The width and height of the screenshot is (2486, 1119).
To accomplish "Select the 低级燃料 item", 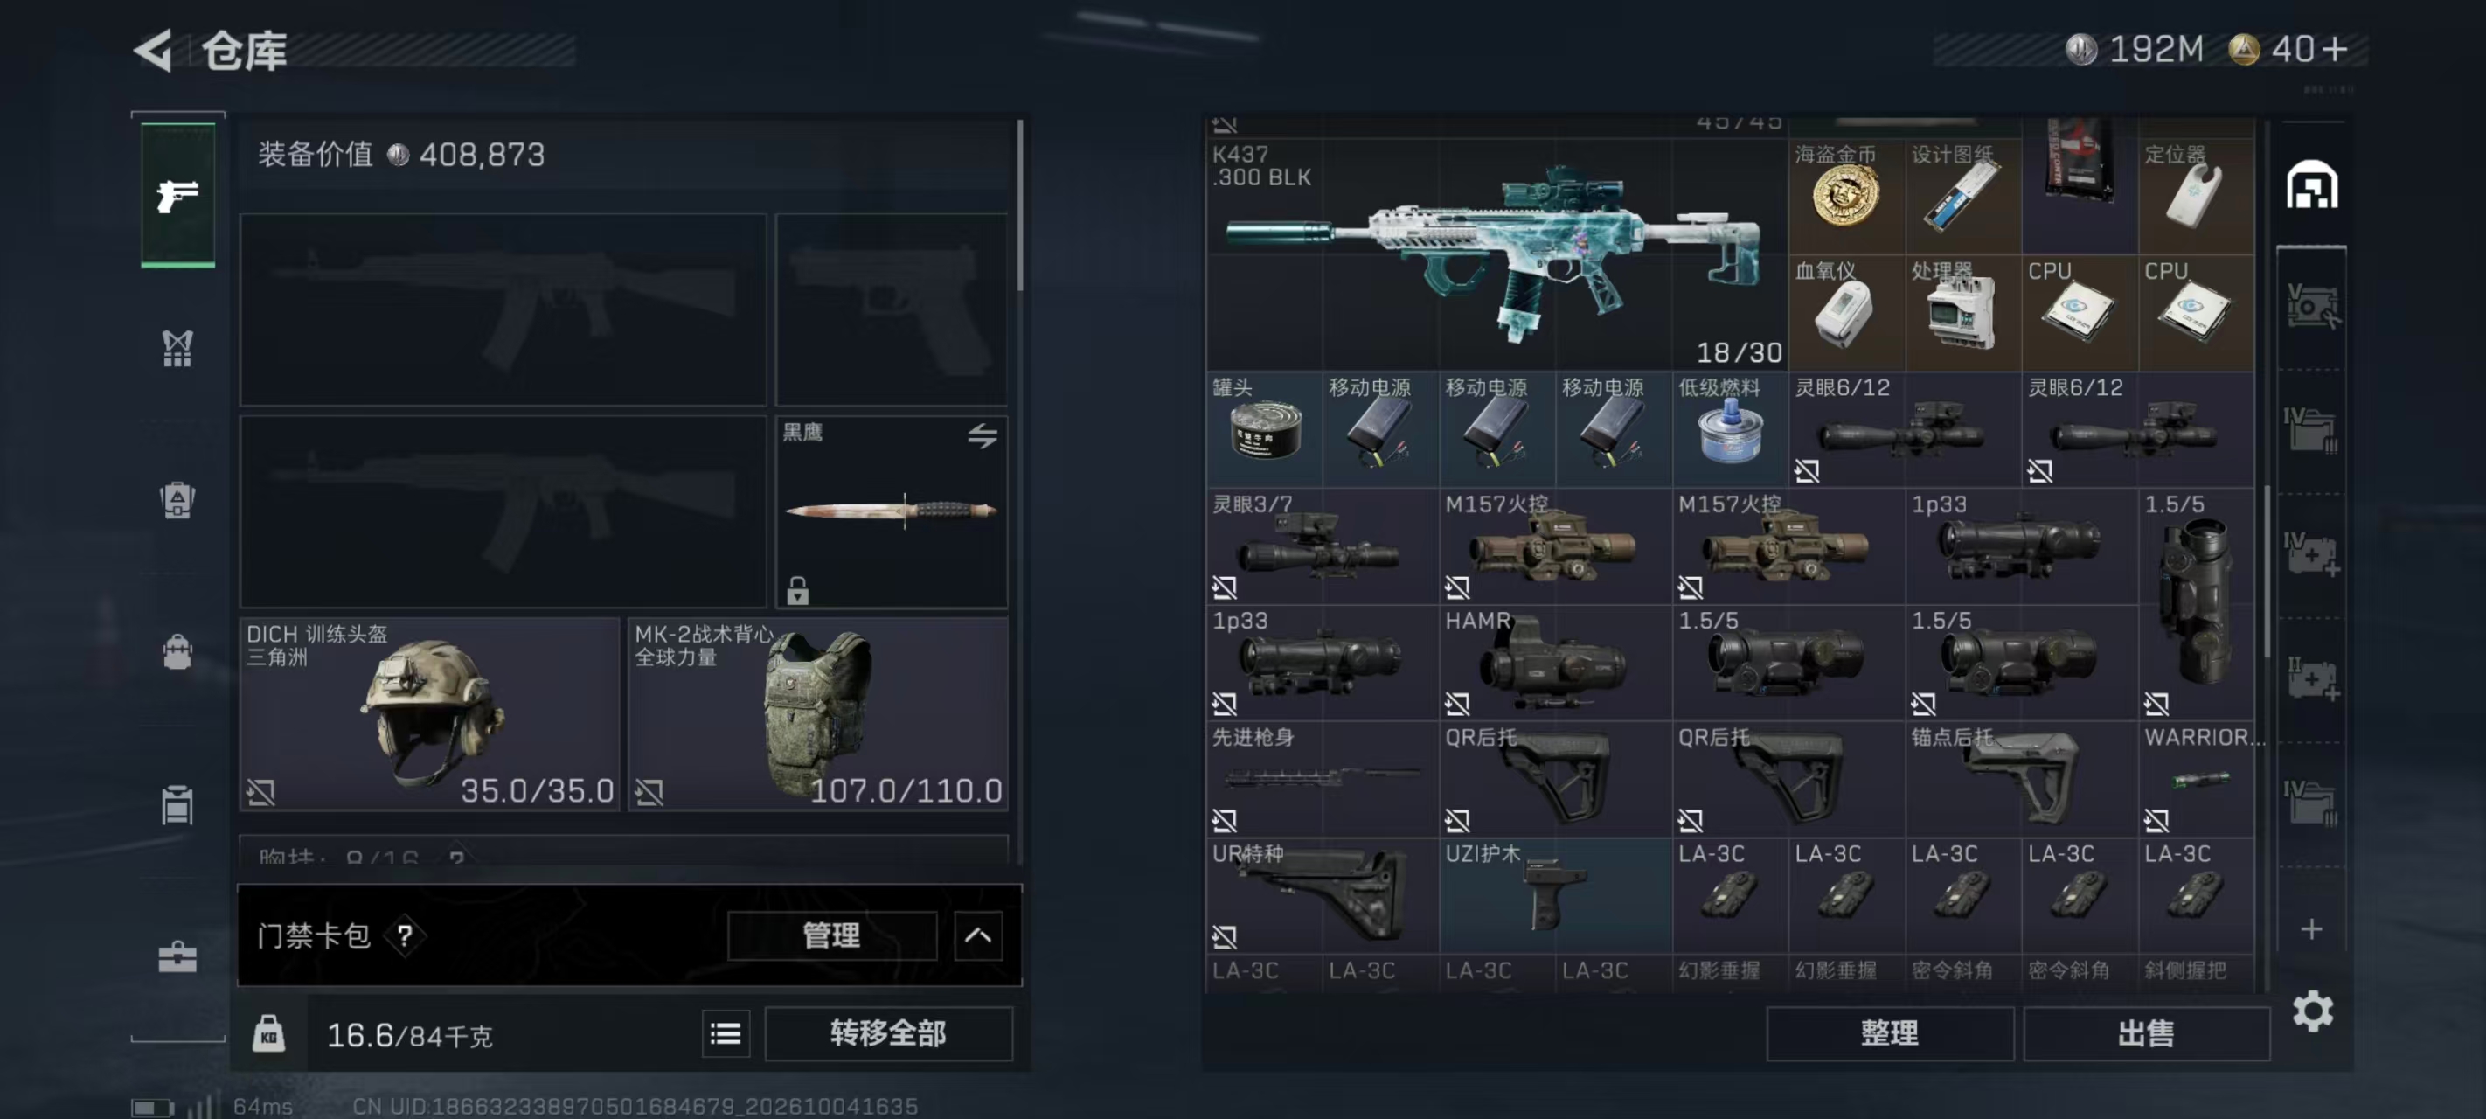I will click(1729, 429).
